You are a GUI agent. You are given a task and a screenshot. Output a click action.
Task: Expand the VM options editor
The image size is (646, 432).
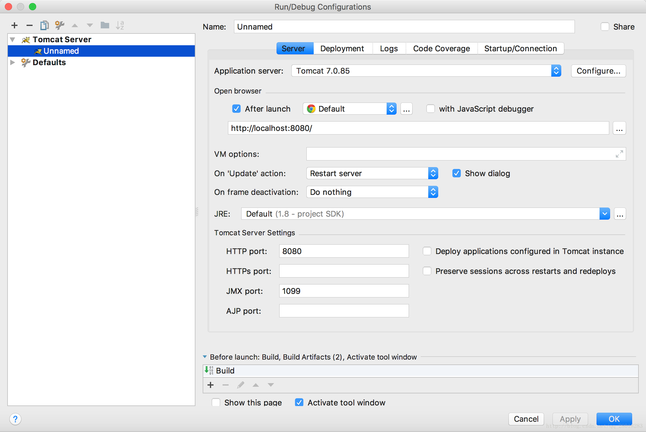619,154
